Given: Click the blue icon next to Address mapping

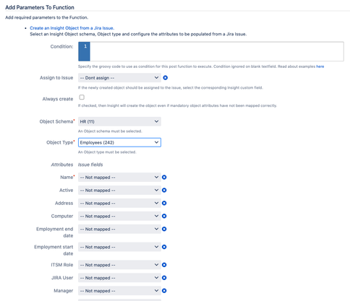Looking at the screenshot, I should coord(164,204).
